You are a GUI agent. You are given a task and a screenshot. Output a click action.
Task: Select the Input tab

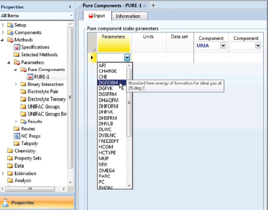[x=96, y=16]
